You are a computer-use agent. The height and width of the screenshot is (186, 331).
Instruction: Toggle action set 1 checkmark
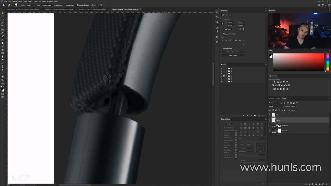pyautogui.click(x=221, y=69)
